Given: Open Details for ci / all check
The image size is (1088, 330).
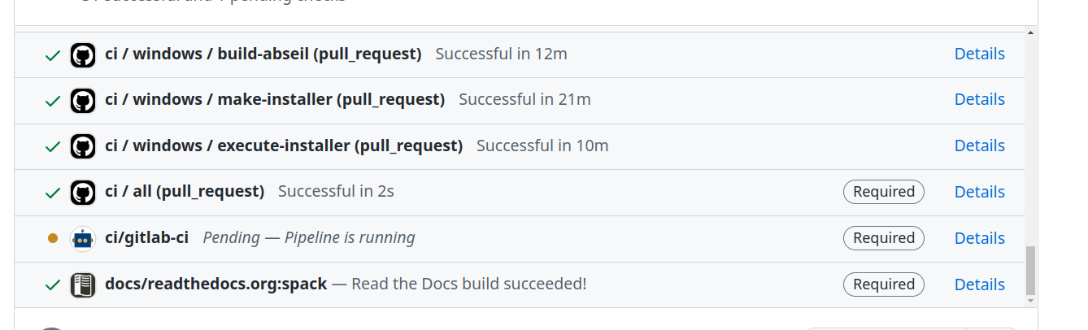Looking at the screenshot, I should [979, 192].
